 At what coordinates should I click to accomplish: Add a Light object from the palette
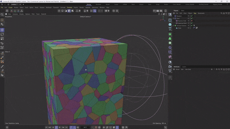point(170,71)
